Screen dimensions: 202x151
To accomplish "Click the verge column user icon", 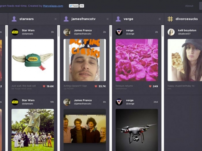I will [118, 19].
